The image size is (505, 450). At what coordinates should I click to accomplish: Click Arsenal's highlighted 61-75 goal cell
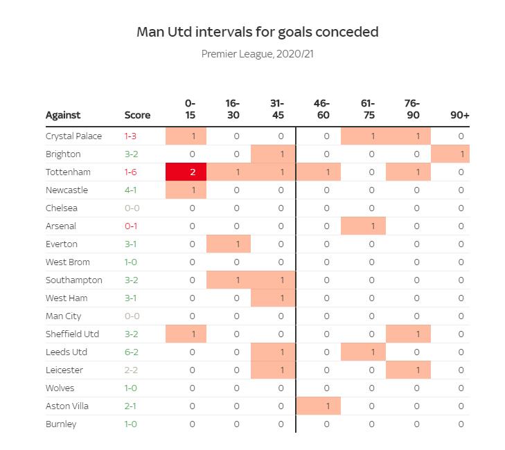(x=363, y=226)
